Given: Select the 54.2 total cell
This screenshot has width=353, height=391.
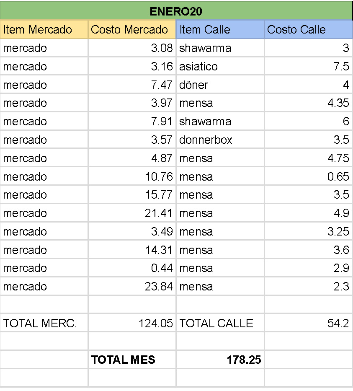Looking at the screenshot, I should tap(309, 323).
